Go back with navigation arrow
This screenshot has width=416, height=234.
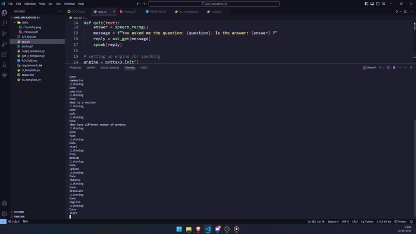point(138,4)
